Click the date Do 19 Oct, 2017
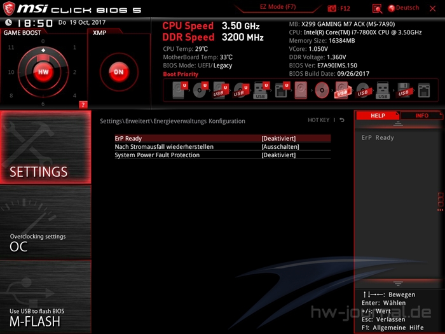445x334 pixels. pyautogui.click(x=82, y=22)
